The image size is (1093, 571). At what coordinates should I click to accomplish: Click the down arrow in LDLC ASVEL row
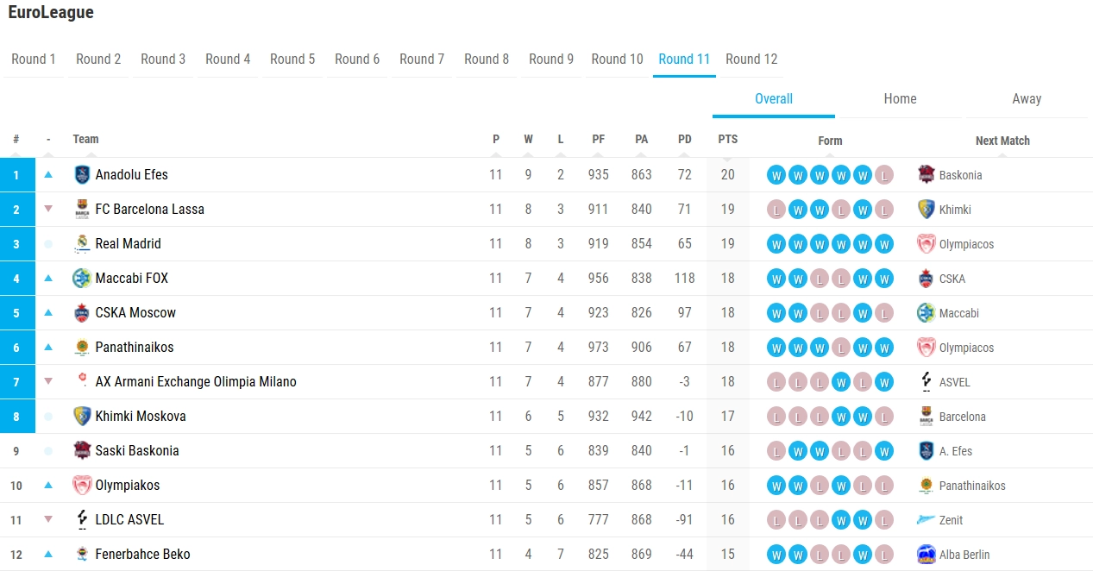48,519
